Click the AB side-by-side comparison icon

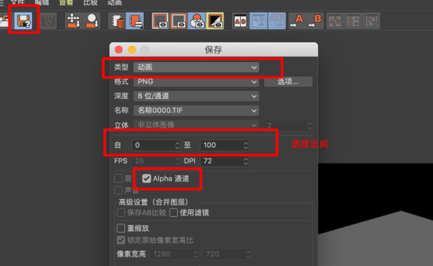(240, 21)
